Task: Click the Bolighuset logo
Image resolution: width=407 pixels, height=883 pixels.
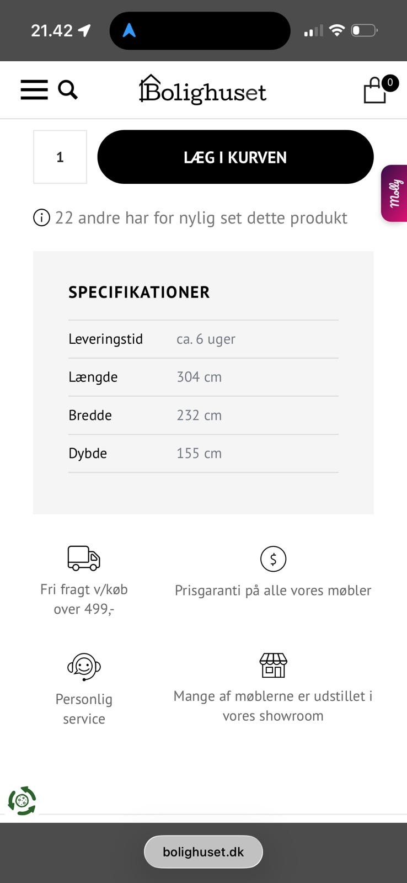Action: 202,90
